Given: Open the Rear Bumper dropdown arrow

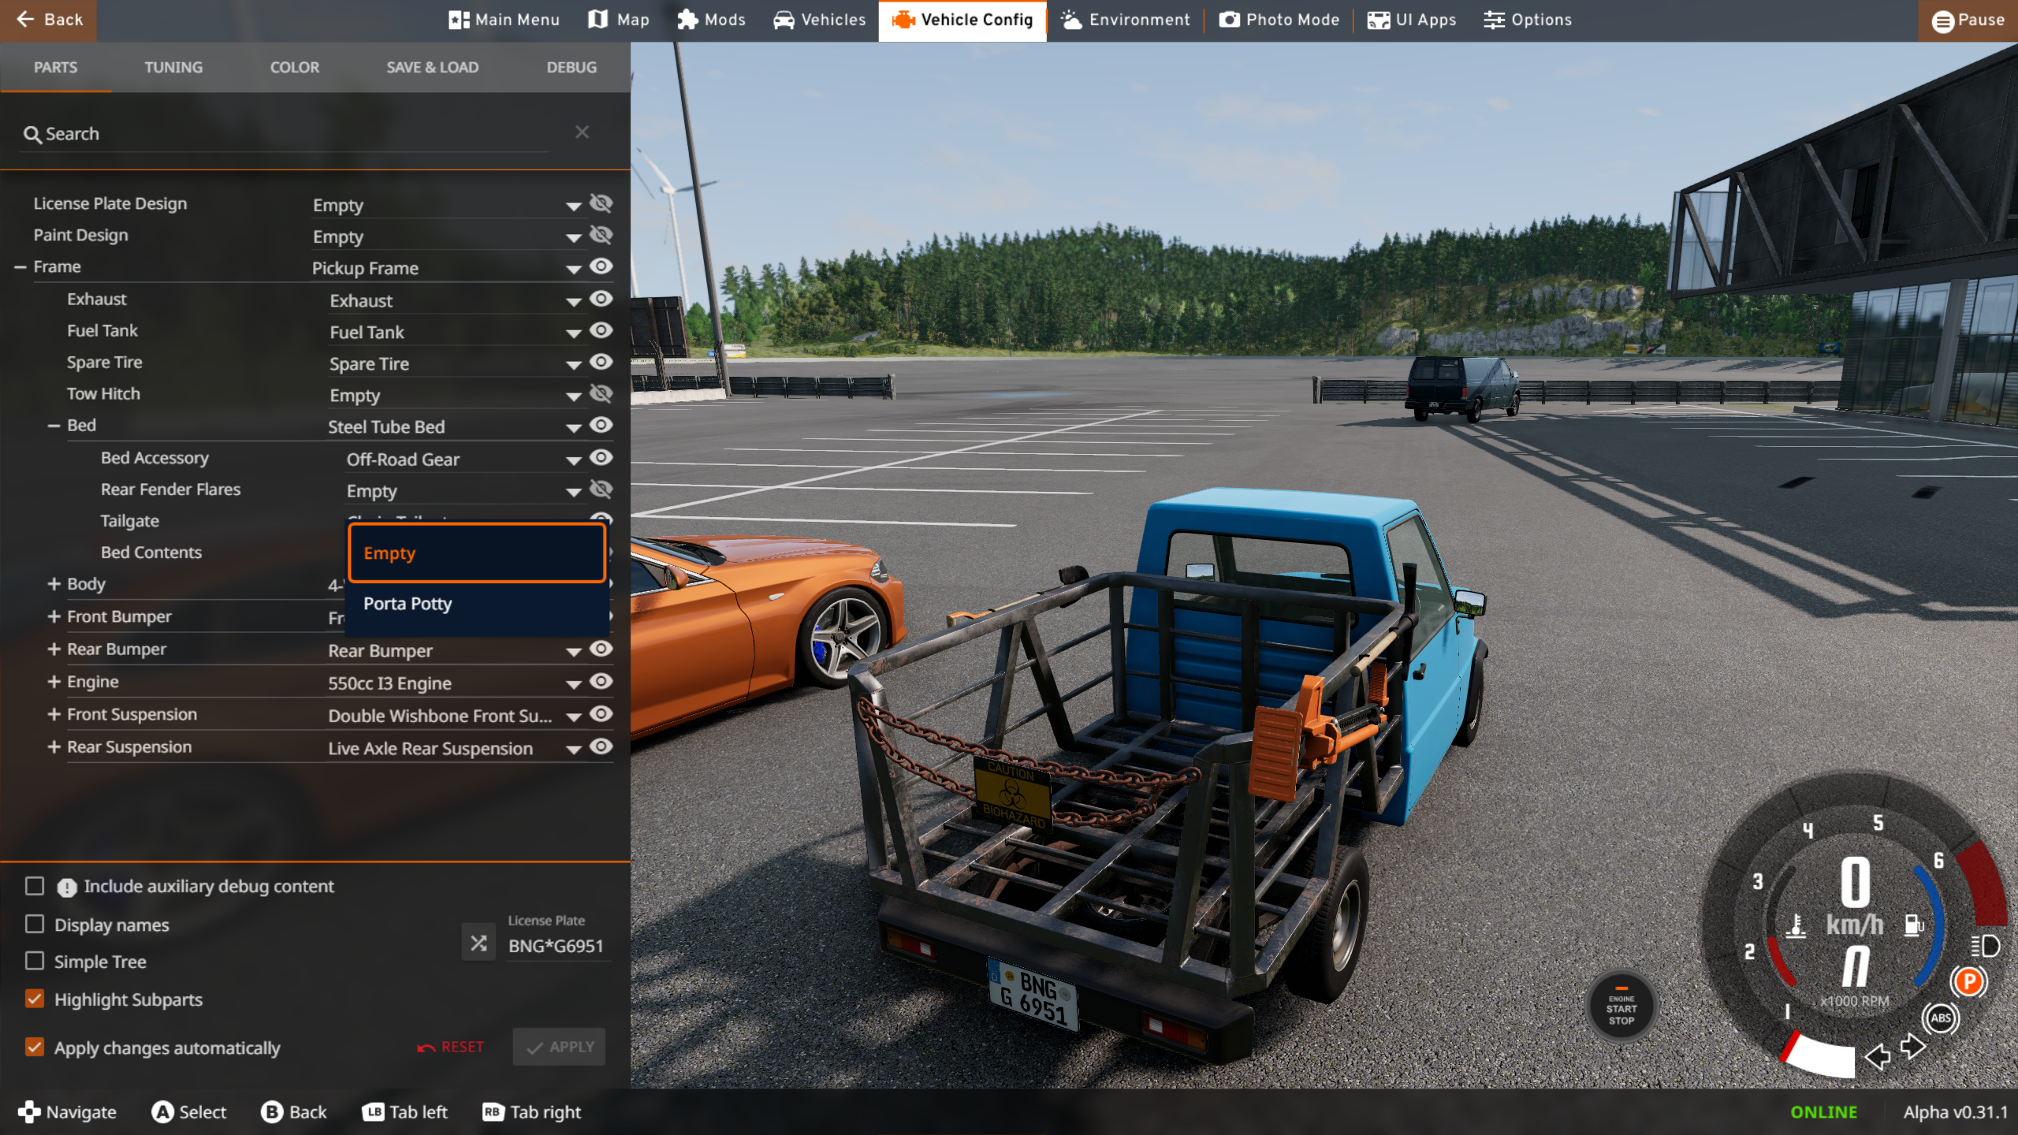Looking at the screenshot, I should point(573,652).
